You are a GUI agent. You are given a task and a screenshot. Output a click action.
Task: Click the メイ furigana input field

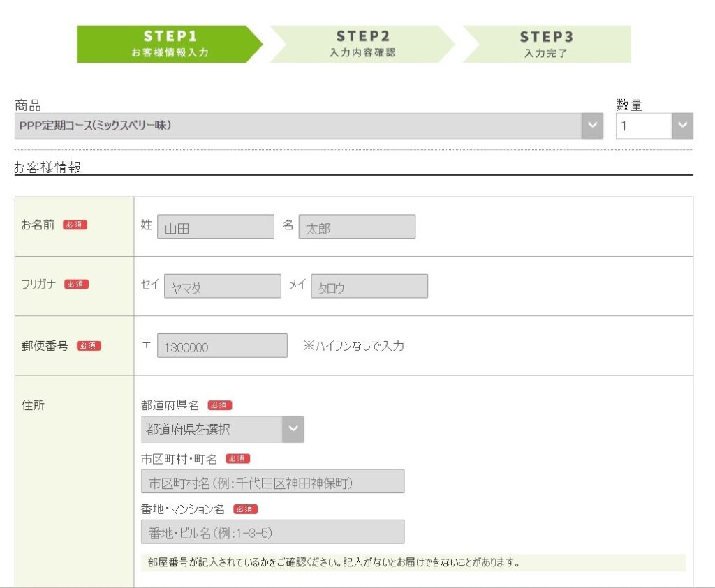tap(369, 286)
